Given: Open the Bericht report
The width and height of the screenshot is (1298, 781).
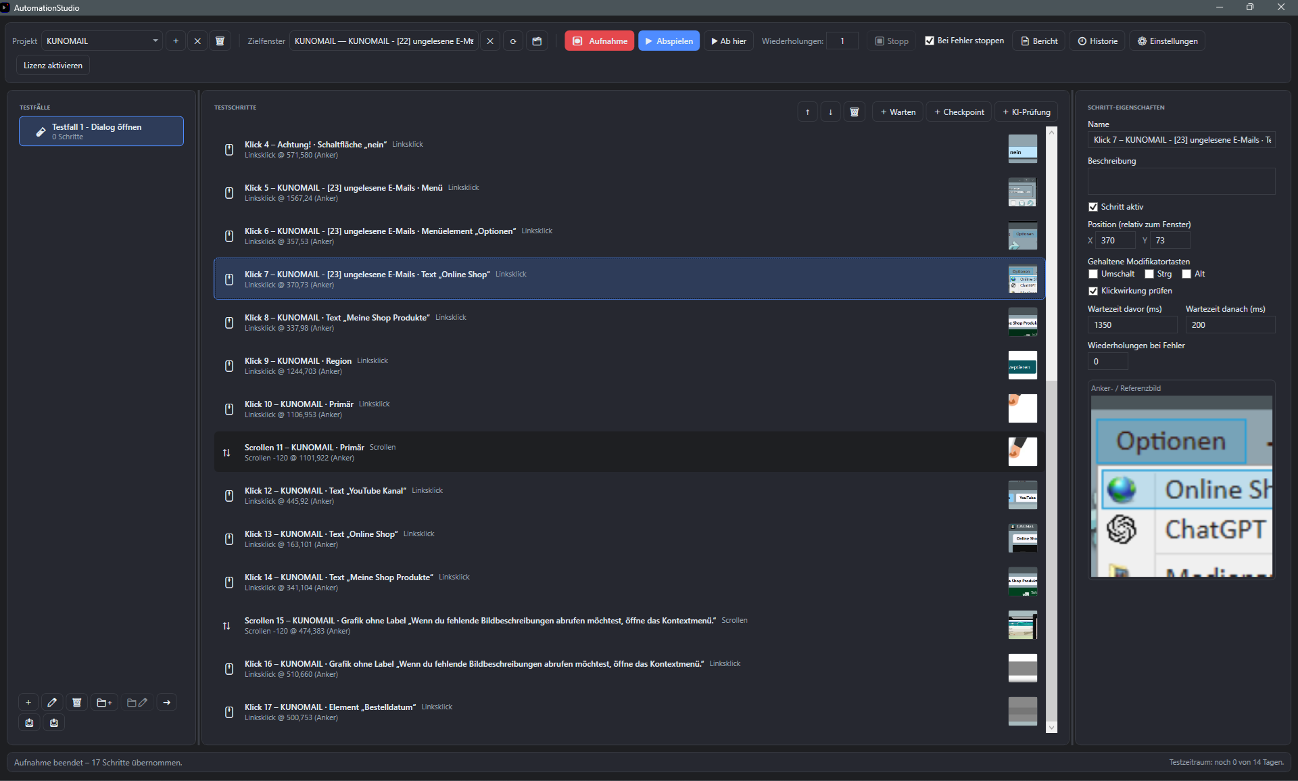Looking at the screenshot, I should 1038,41.
